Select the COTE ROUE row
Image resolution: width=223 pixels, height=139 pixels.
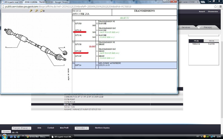[x=107, y=102]
